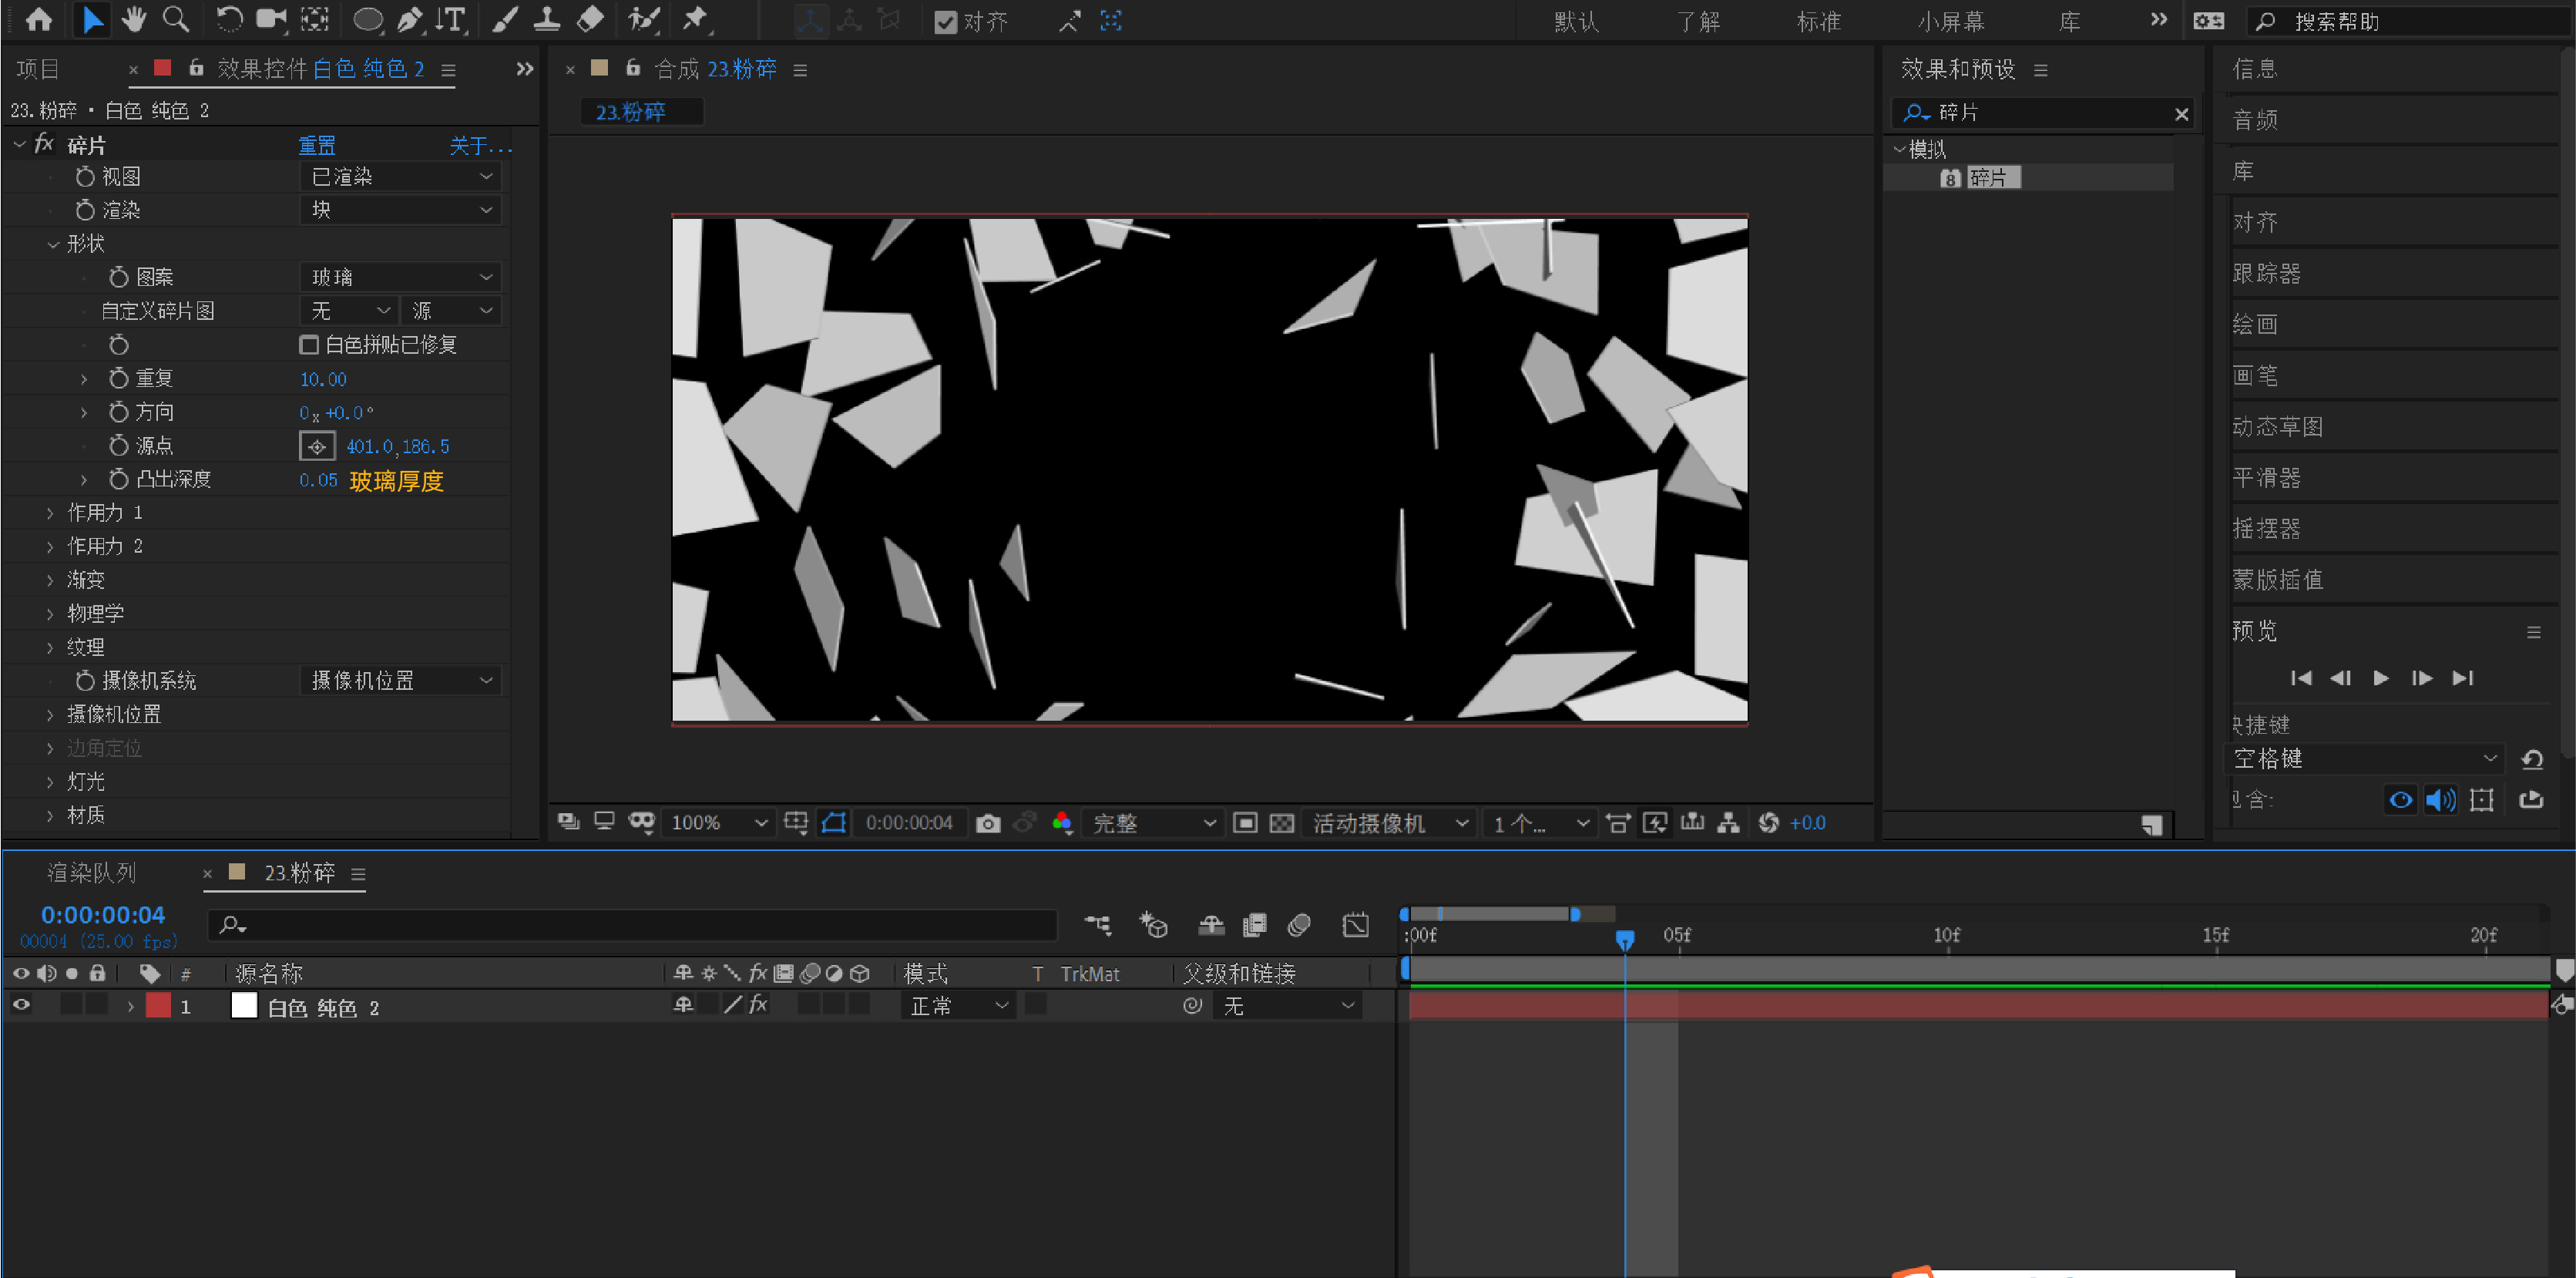Select the Hand tool
Image resolution: width=2576 pixels, height=1278 pixels.
click(133, 19)
